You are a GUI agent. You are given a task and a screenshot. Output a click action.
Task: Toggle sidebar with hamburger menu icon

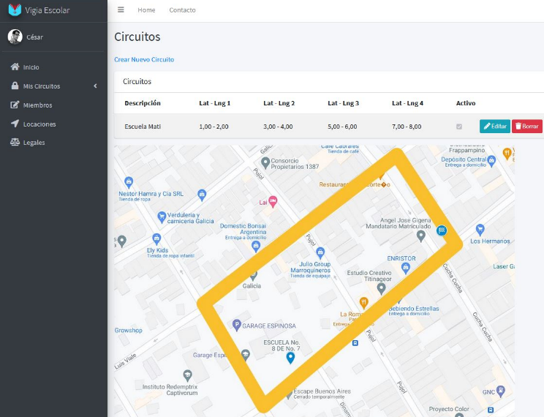pos(121,10)
